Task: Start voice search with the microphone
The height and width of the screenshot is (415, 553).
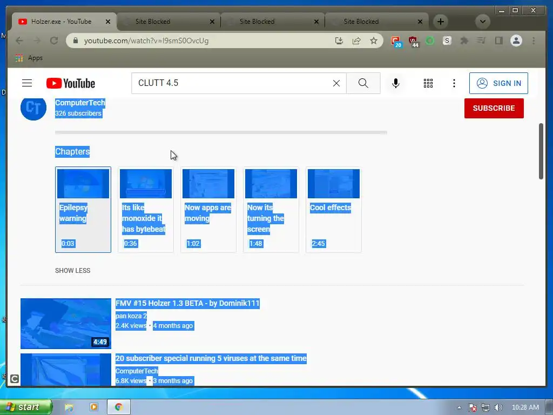Action: coord(396,83)
